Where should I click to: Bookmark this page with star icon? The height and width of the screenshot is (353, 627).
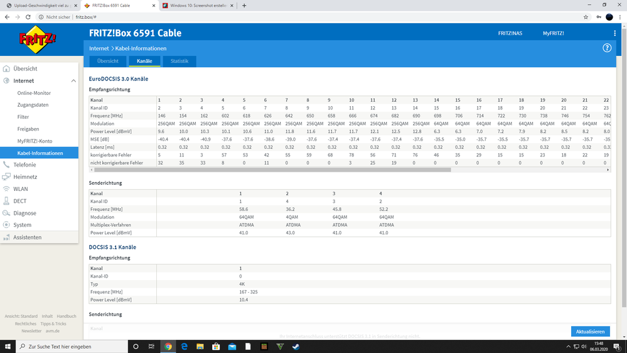coord(586,17)
